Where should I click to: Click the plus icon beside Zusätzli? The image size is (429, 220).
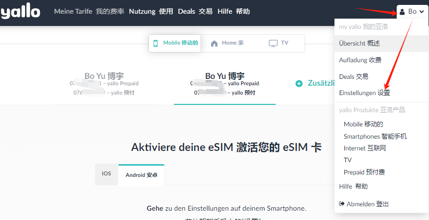click(x=299, y=83)
